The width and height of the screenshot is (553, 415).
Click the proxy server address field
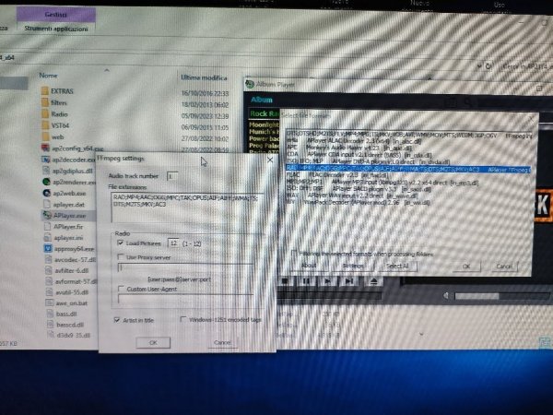pyautogui.click(x=186, y=267)
